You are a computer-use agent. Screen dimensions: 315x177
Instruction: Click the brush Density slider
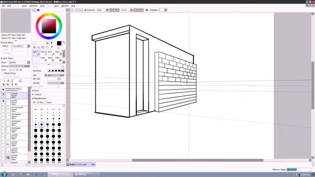click(56, 83)
